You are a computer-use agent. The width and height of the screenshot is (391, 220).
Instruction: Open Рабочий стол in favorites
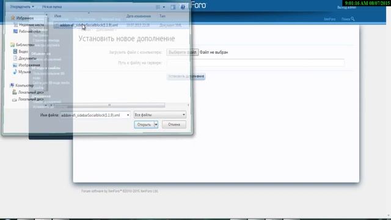click(x=27, y=31)
